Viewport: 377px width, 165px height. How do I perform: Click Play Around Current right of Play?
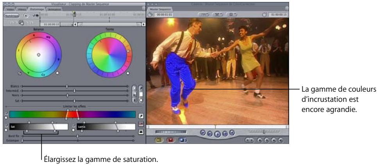[x=225, y=134]
